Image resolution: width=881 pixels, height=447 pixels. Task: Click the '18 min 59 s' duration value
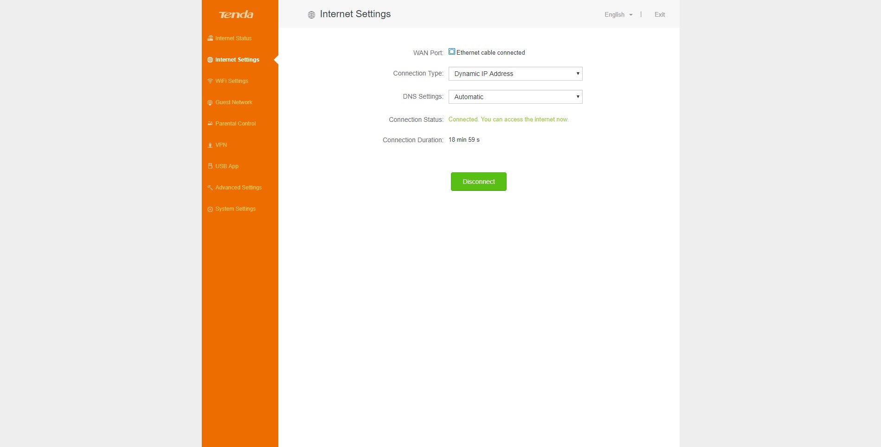(x=464, y=140)
